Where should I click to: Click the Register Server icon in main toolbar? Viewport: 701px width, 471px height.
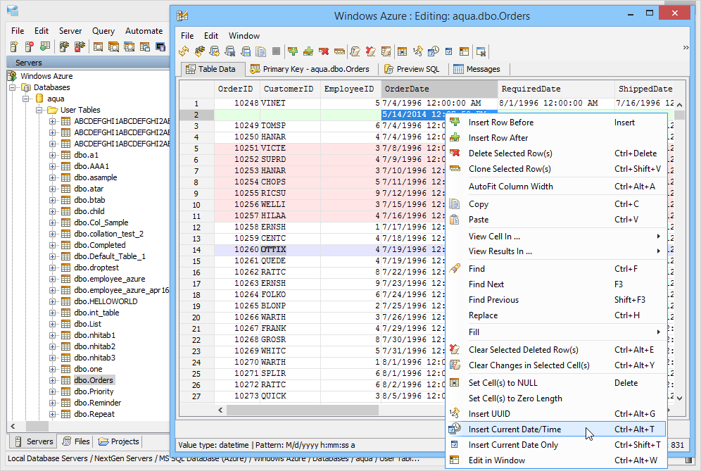14,46
